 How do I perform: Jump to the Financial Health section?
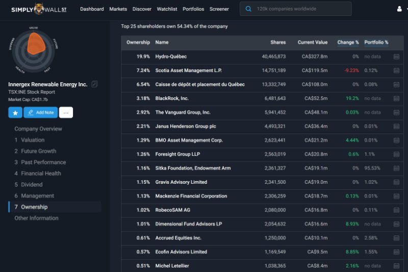[x=38, y=174]
